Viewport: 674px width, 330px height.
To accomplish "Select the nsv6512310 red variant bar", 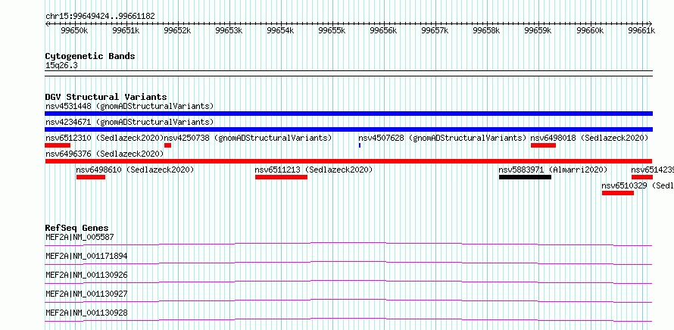I will point(57,145).
